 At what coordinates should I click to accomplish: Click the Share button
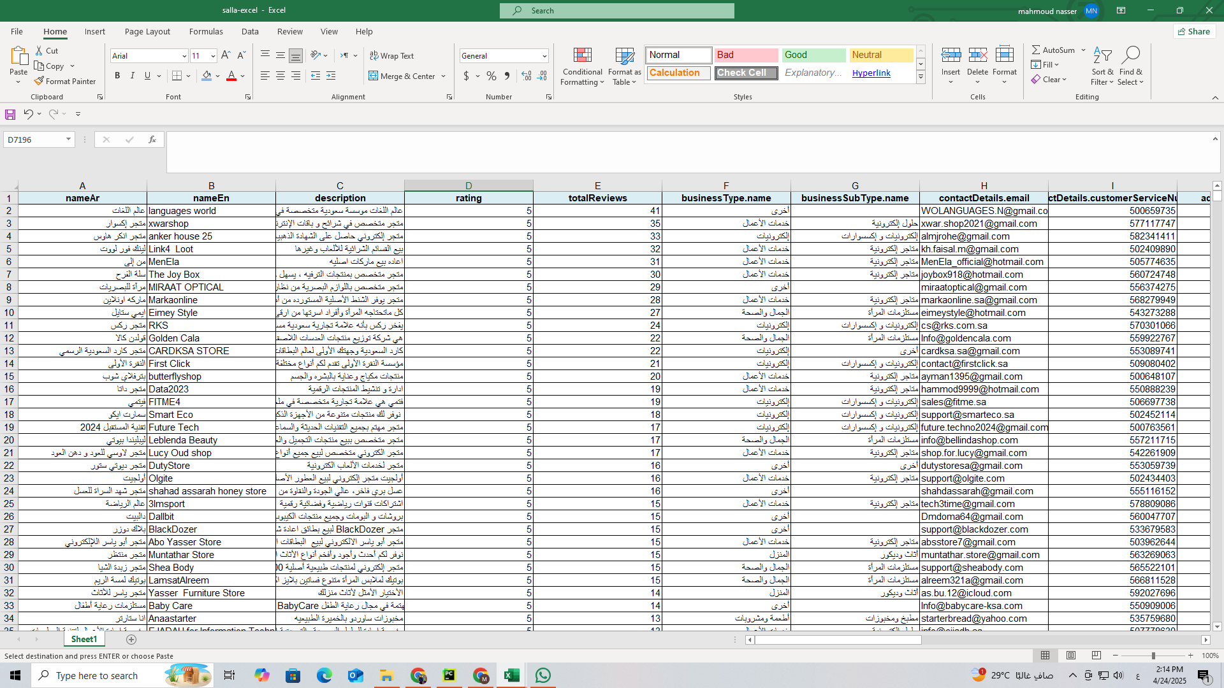tap(1193, 32)
